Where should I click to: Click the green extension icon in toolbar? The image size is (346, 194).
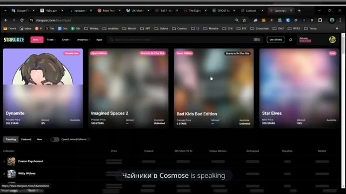(x=280, y=20)
